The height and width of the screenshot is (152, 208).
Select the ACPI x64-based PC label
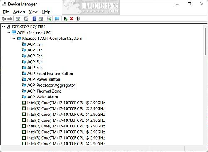tap(34, 33)
